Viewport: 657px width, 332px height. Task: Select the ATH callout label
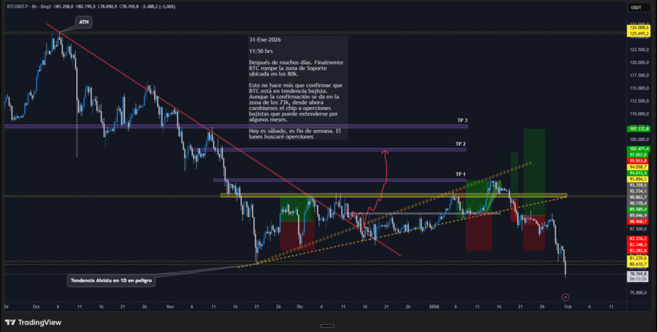click(x=83, y=22)
